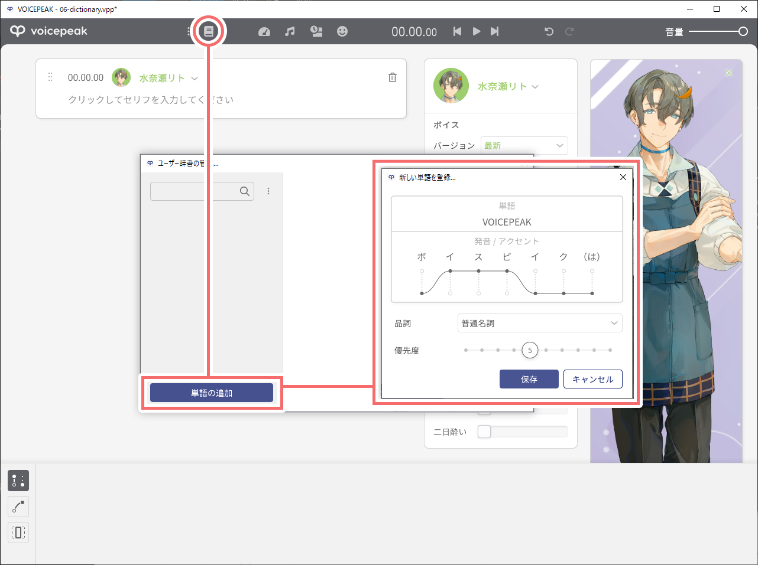Select the phoneme adjustment tool in bottom-left
Viewport: 758px width, 565px height.
point(18,481)
